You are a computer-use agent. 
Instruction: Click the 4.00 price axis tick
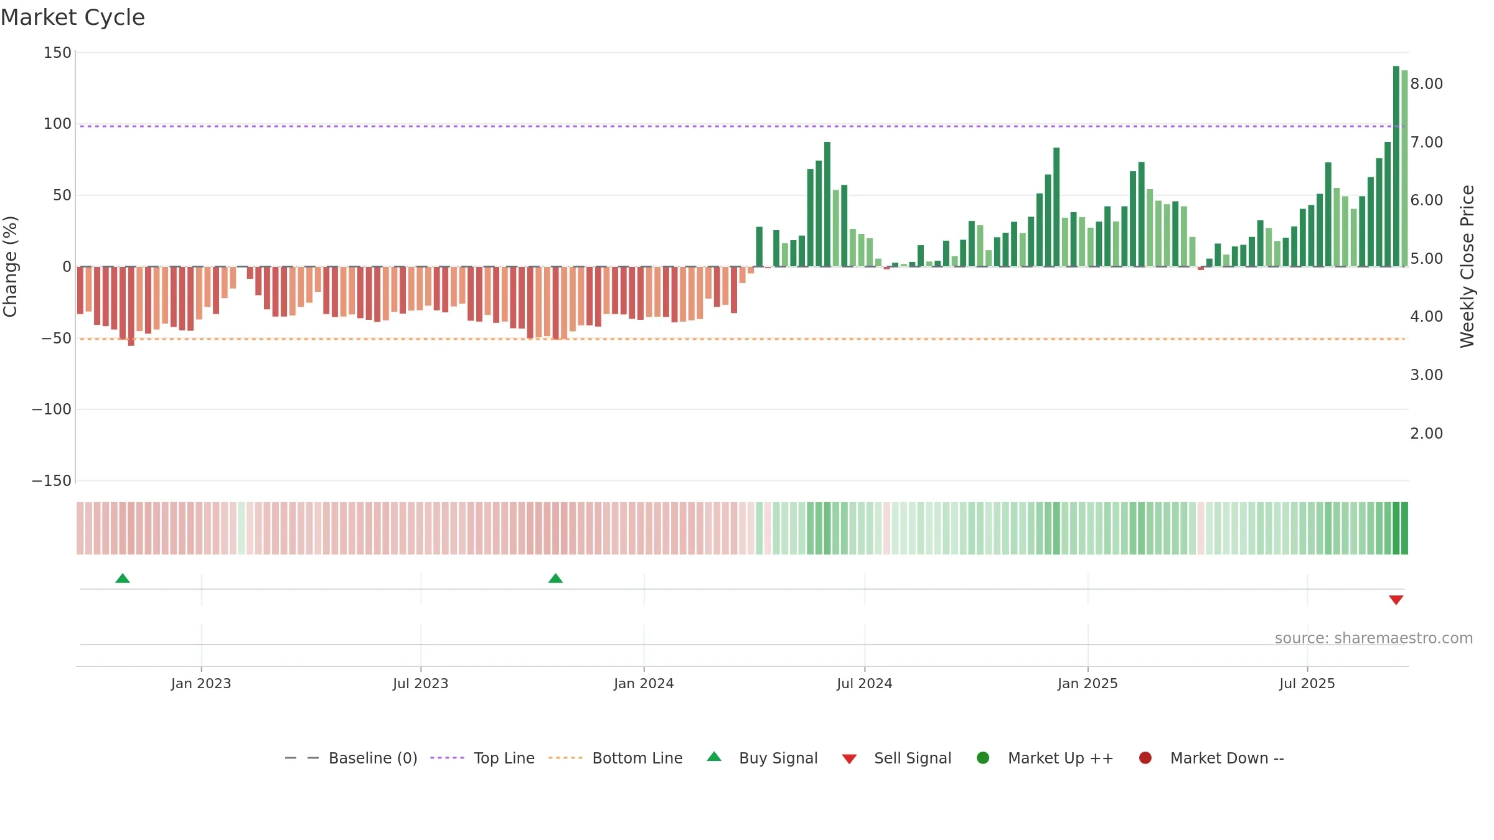pos(1427,317)
